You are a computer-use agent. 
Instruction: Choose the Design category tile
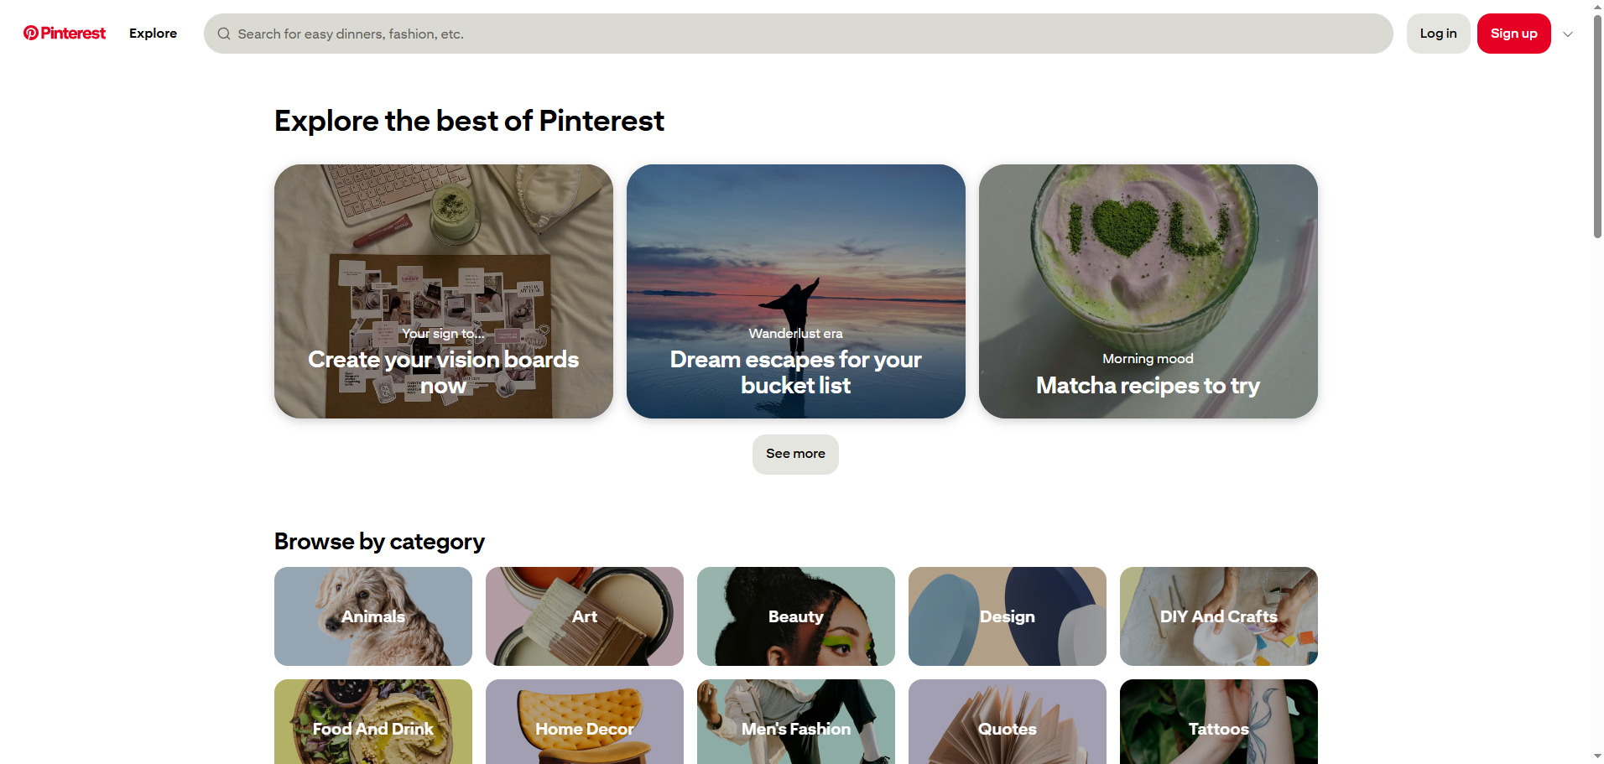pos(1007,616)
